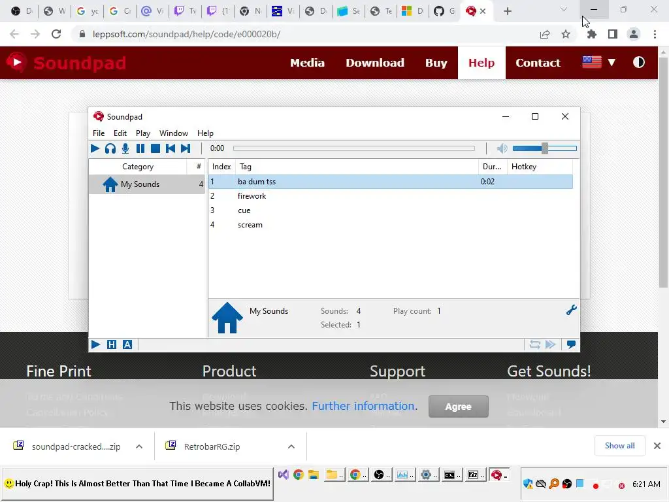Click 'Show all' downloads button
669x502 pixels.
click(619, 446)
